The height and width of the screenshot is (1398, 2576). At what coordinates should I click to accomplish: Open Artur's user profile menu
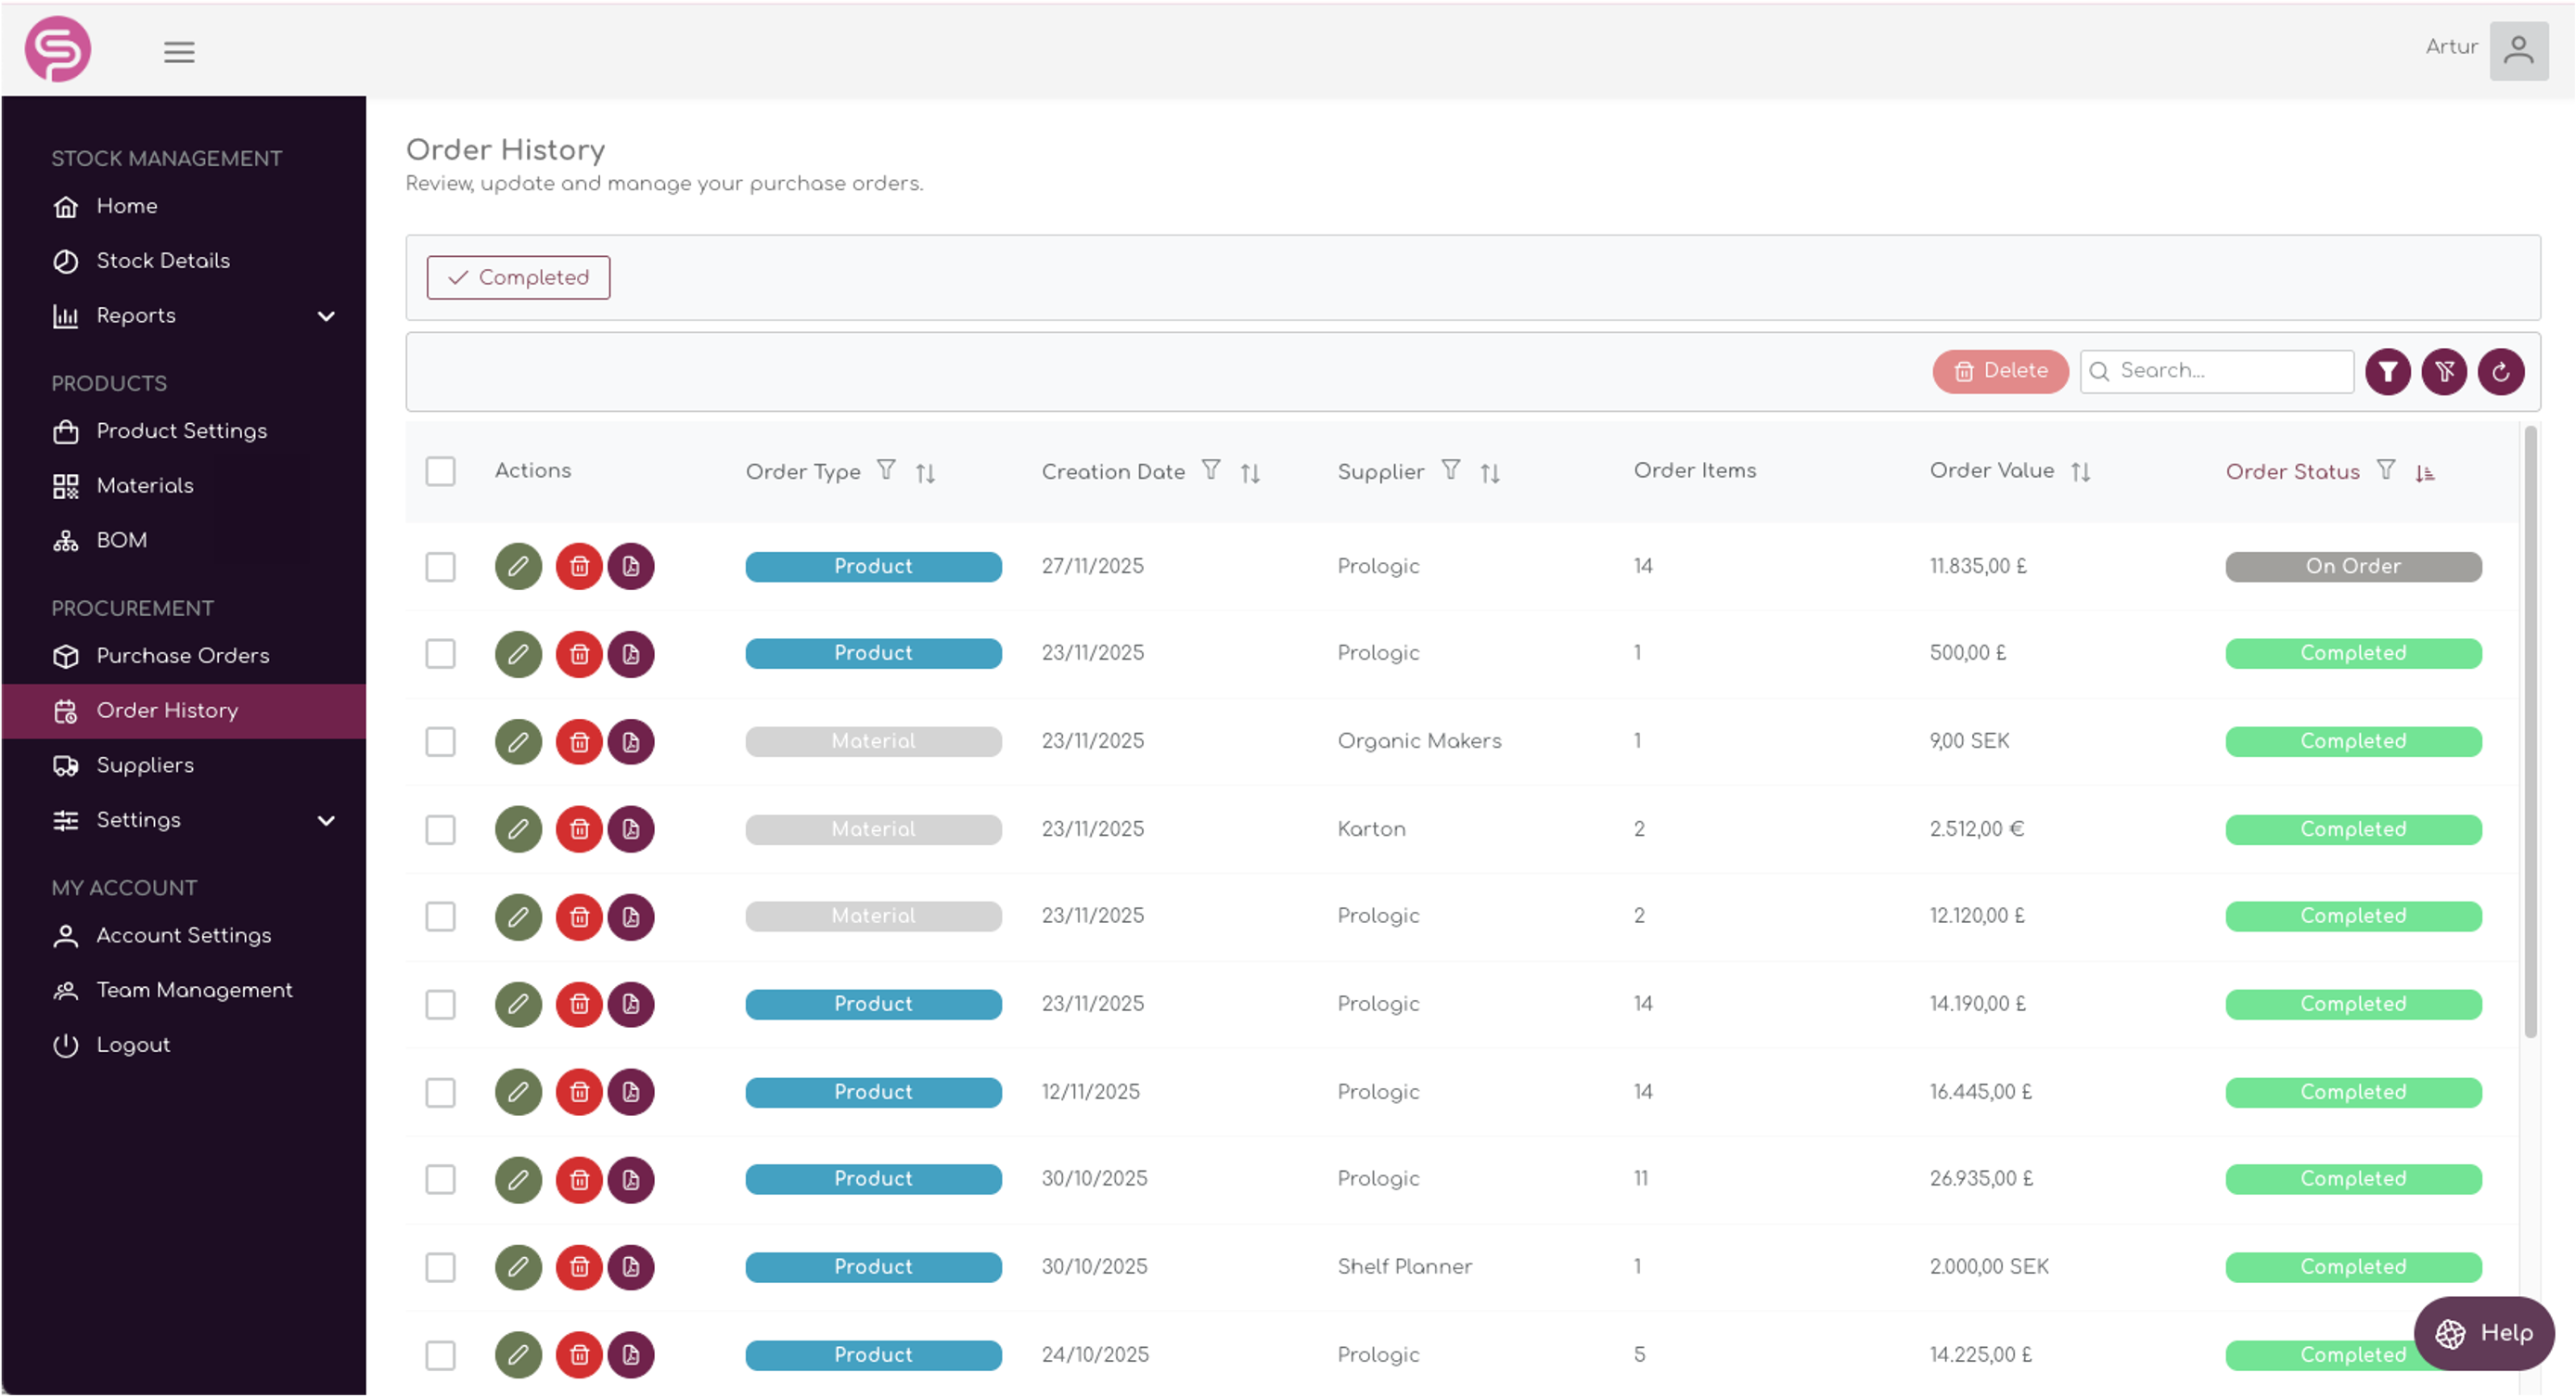(x=2520, y=50)
